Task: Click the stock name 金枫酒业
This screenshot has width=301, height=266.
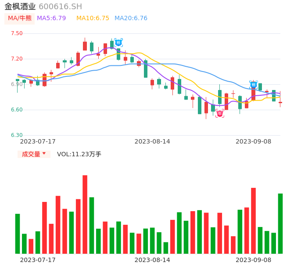Action: click(x=20, y=7)
